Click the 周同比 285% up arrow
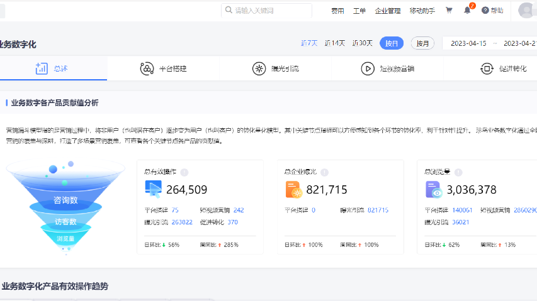The width and height of the screenshot is (537, 301). click(x=220, y=245)
